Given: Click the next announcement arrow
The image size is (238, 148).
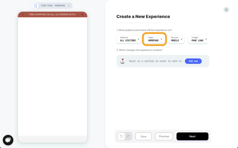Looking at the screenshot, I should (x=82, y=15).
